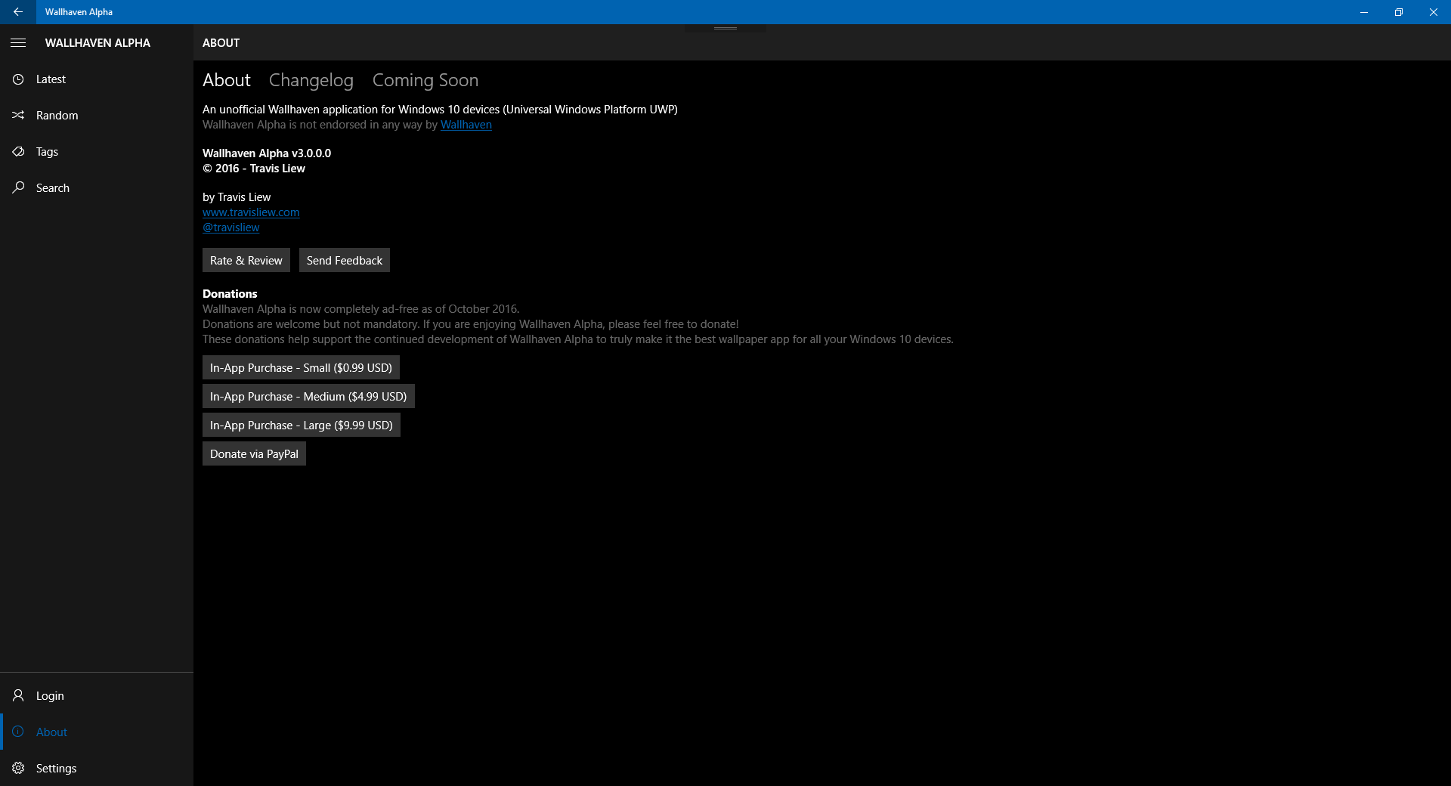
Task: Click the Settings gear icon
Action: coord(18,768)
